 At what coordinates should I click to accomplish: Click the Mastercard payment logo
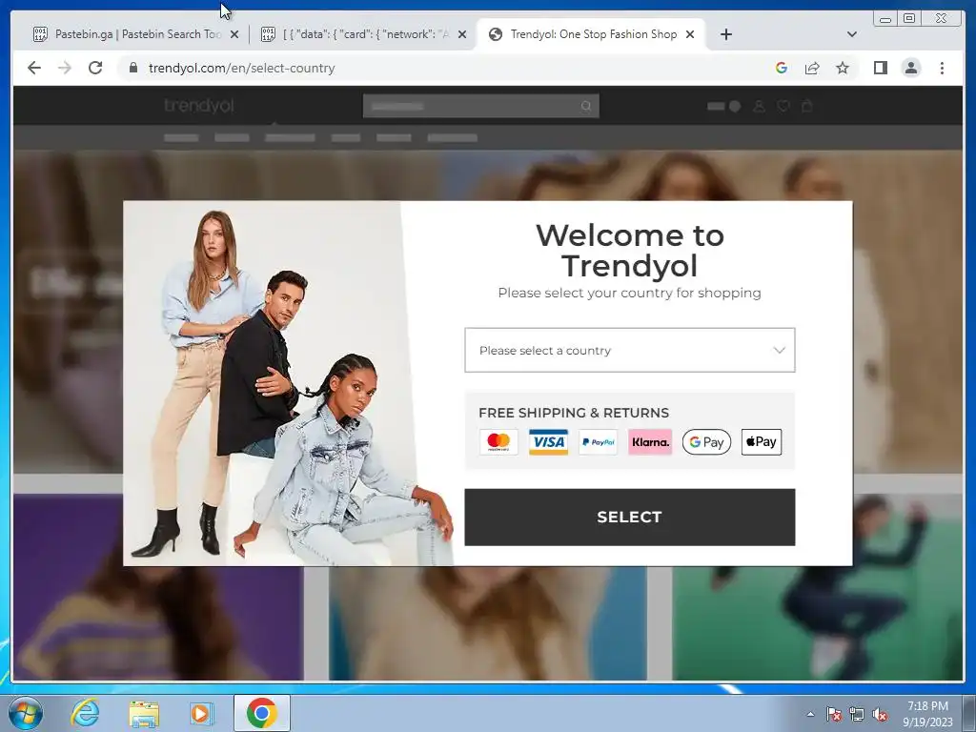[498, 442]
